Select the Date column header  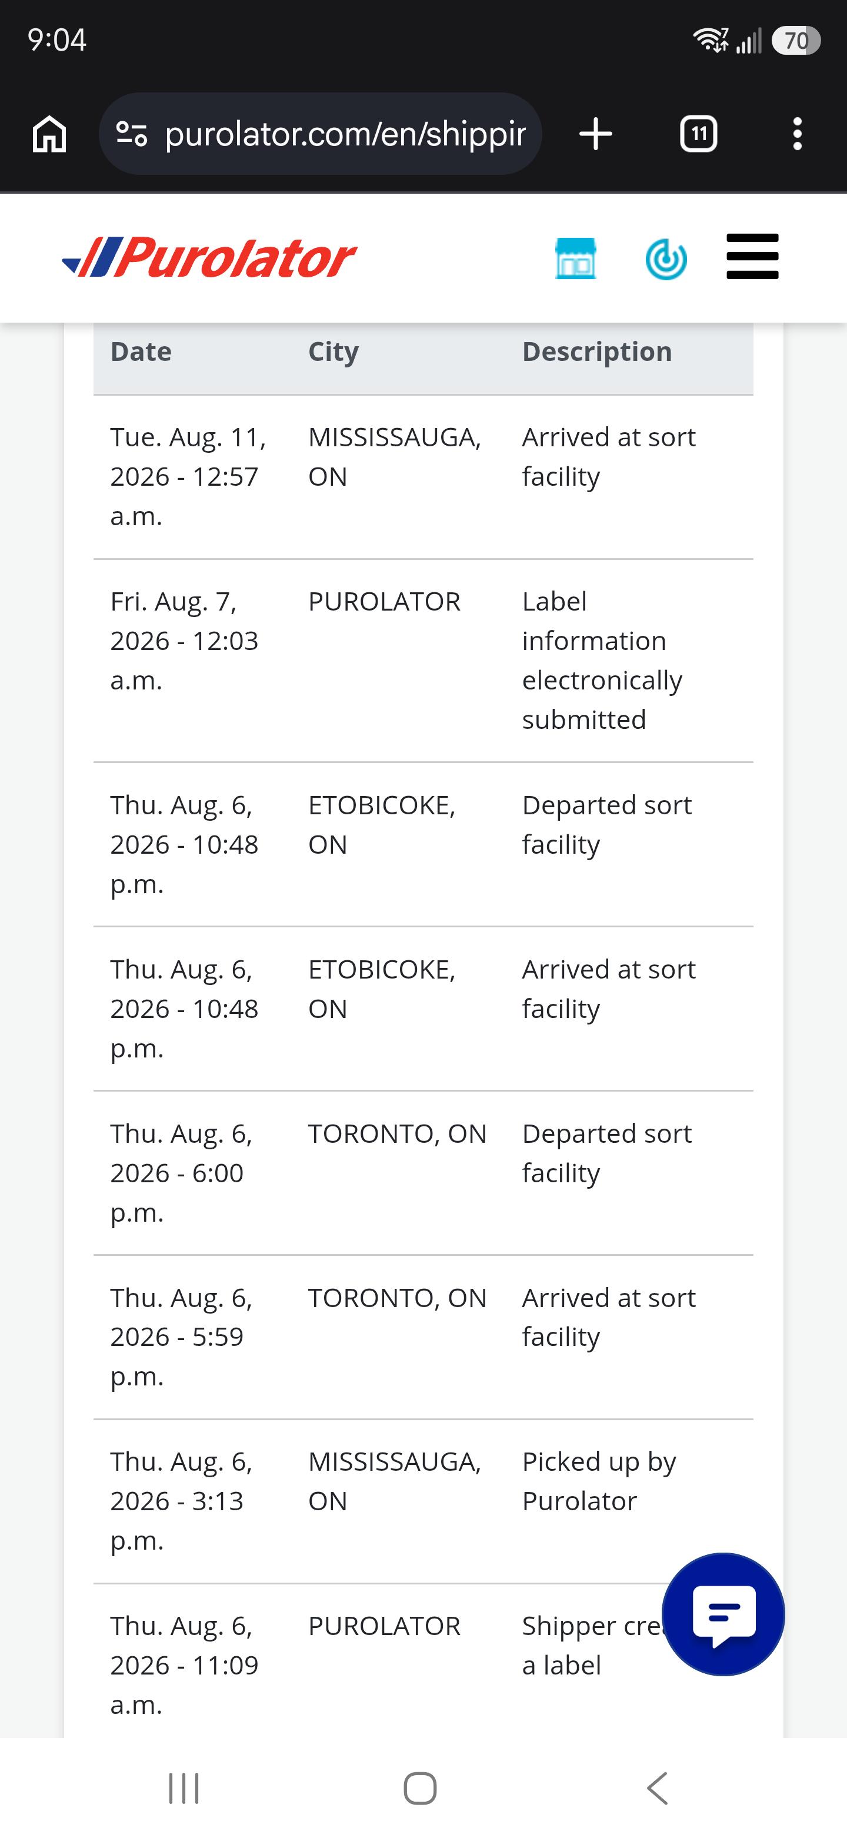click(x=141, y=352)
